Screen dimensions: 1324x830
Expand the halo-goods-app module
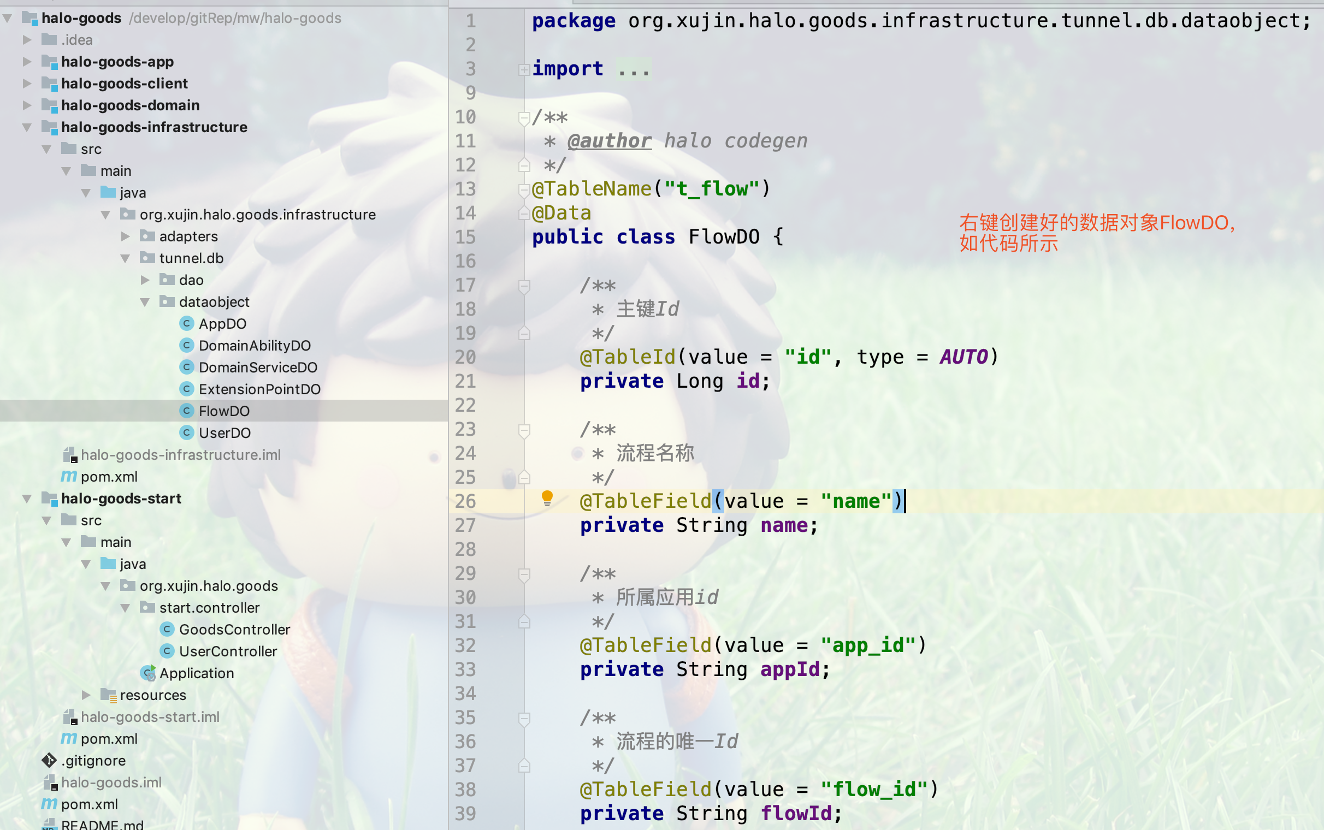click(x=27, y=62)
